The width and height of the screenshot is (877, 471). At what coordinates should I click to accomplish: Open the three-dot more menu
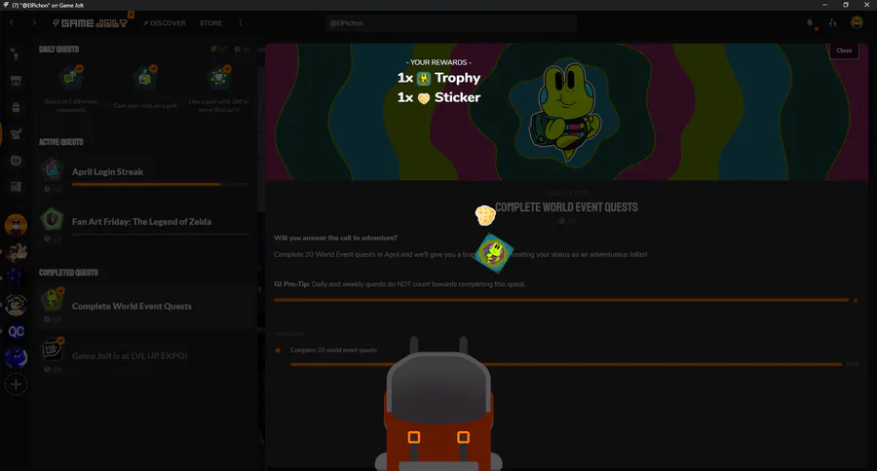[241, 23]
